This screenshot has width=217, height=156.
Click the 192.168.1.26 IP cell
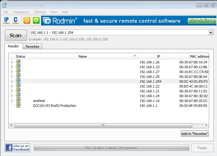tap(149, 62)
